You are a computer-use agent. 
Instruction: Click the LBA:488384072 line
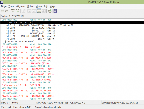(26, 55)
